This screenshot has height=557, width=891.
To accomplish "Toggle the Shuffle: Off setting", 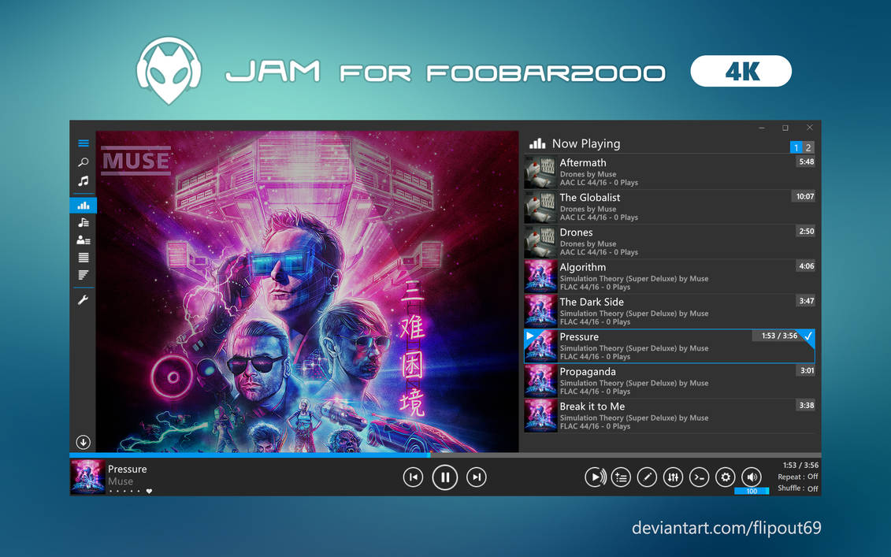I will tap(798, 488).
